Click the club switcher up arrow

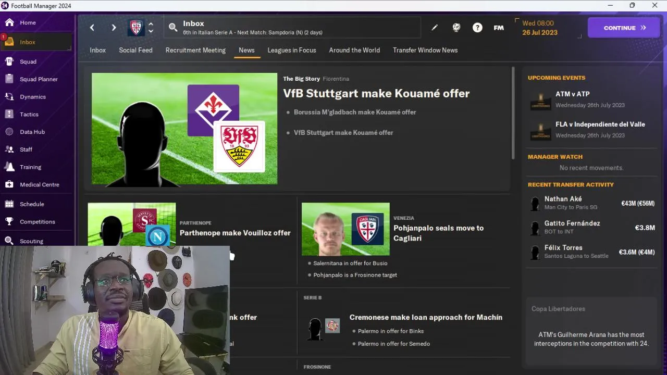click(151, 24)
